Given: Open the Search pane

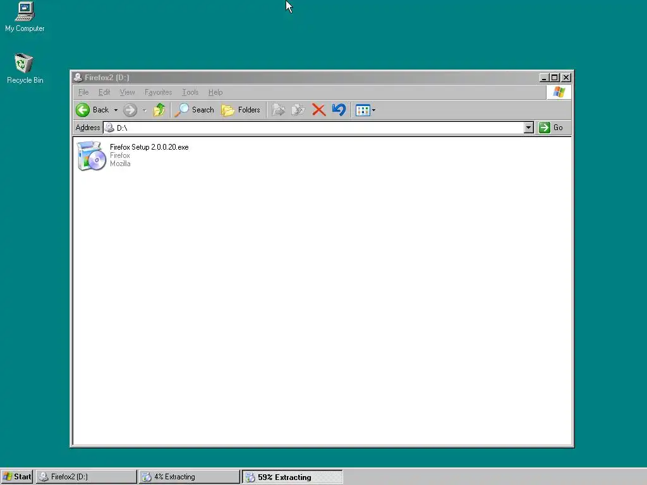Looking at the screenshot, I should (x=195, y=110).
